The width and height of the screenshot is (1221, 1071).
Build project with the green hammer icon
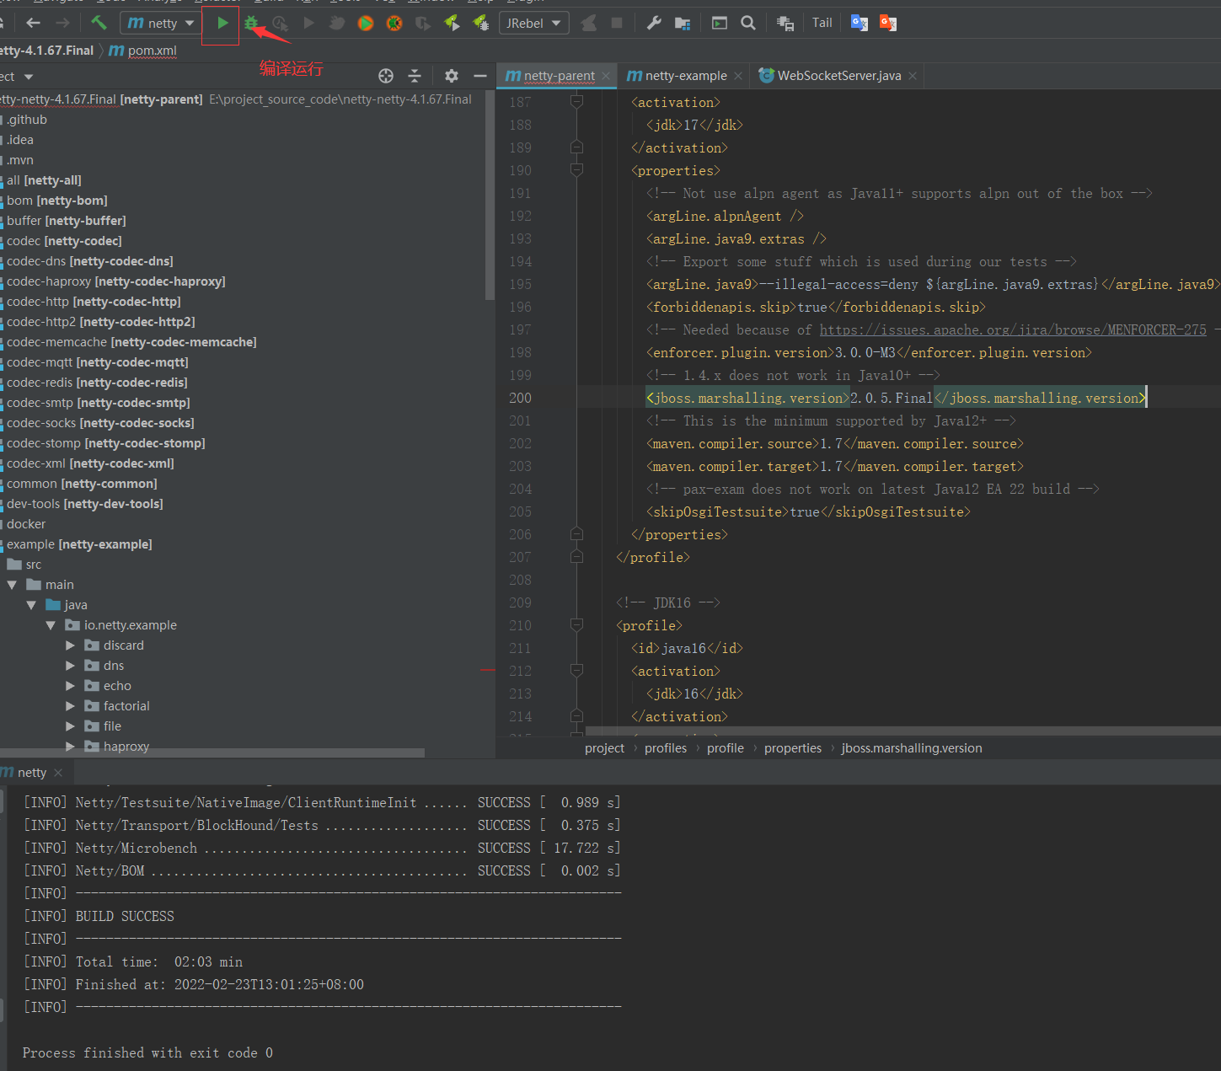point(99,23)
